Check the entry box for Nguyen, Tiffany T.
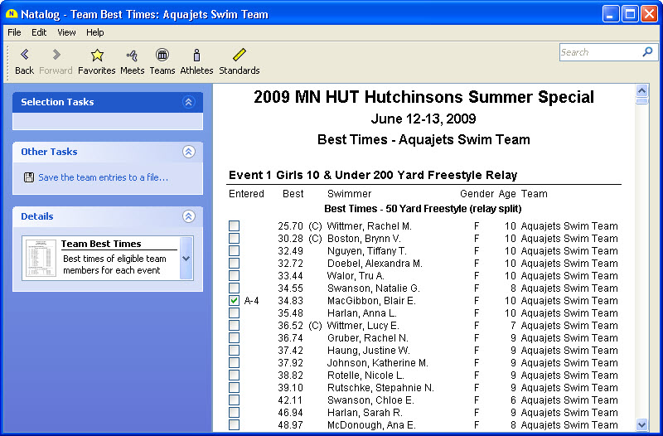Viewport: 663px width, 436px height. (x=235, y=251)
